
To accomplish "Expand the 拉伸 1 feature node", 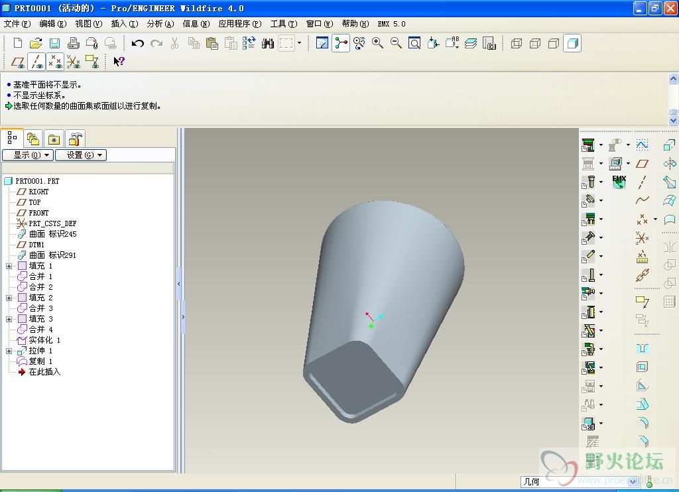I will pos(9,351).
